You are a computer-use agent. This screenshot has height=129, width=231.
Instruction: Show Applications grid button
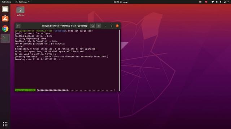[5, 124]
